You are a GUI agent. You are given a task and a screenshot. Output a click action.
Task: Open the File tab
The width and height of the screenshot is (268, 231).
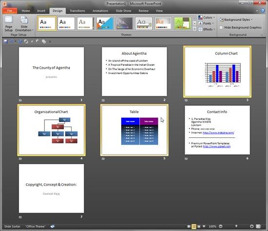click(10, 11)
